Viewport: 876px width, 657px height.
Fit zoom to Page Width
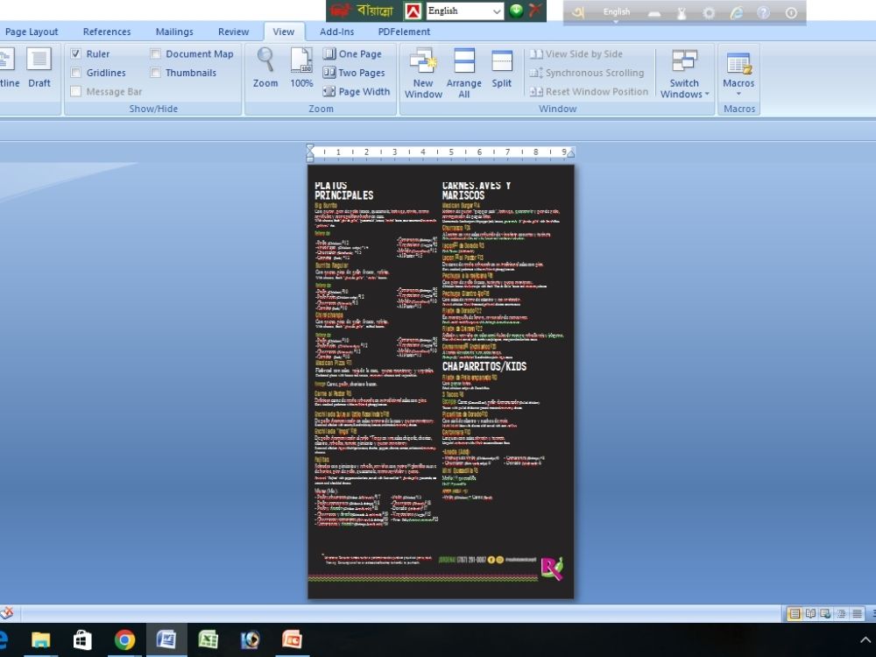[357, 92]
